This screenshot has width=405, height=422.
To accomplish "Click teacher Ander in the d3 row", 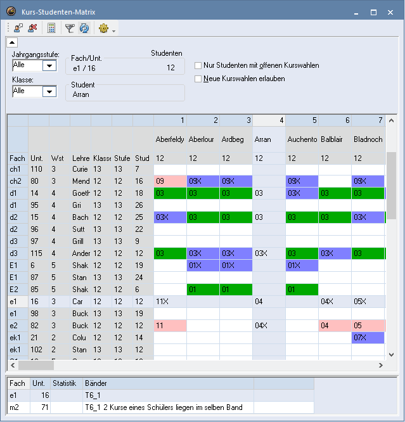I will [80, 253].
